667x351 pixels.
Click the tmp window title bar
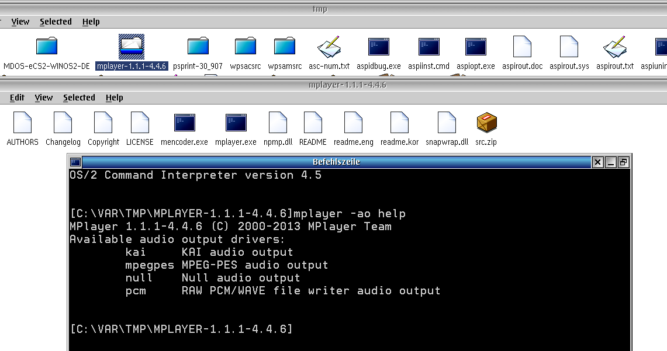point(333,9)
